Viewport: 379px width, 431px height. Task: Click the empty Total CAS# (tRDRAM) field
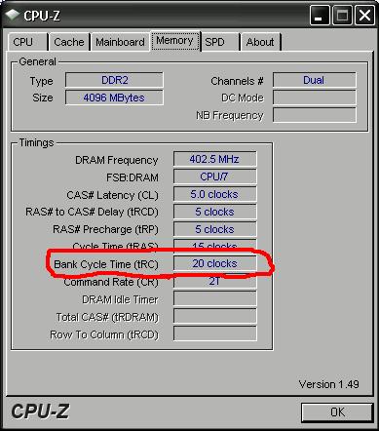point(214,316)
